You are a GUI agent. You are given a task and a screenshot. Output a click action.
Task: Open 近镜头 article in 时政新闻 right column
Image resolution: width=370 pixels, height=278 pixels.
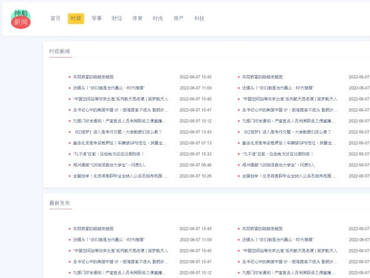pyautogui.click(x=277, y=88)
